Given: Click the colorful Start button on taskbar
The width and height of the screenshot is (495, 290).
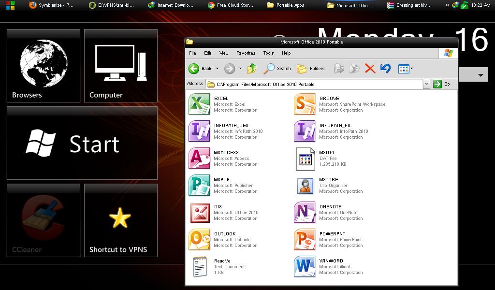Looking at the screenshot, I should pos(10,5).
